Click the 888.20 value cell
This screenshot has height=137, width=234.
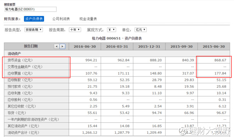149,60
